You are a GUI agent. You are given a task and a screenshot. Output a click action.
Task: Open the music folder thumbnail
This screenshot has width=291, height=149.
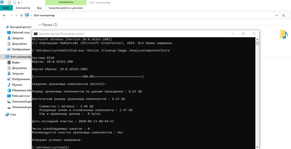tap(283, 34)
